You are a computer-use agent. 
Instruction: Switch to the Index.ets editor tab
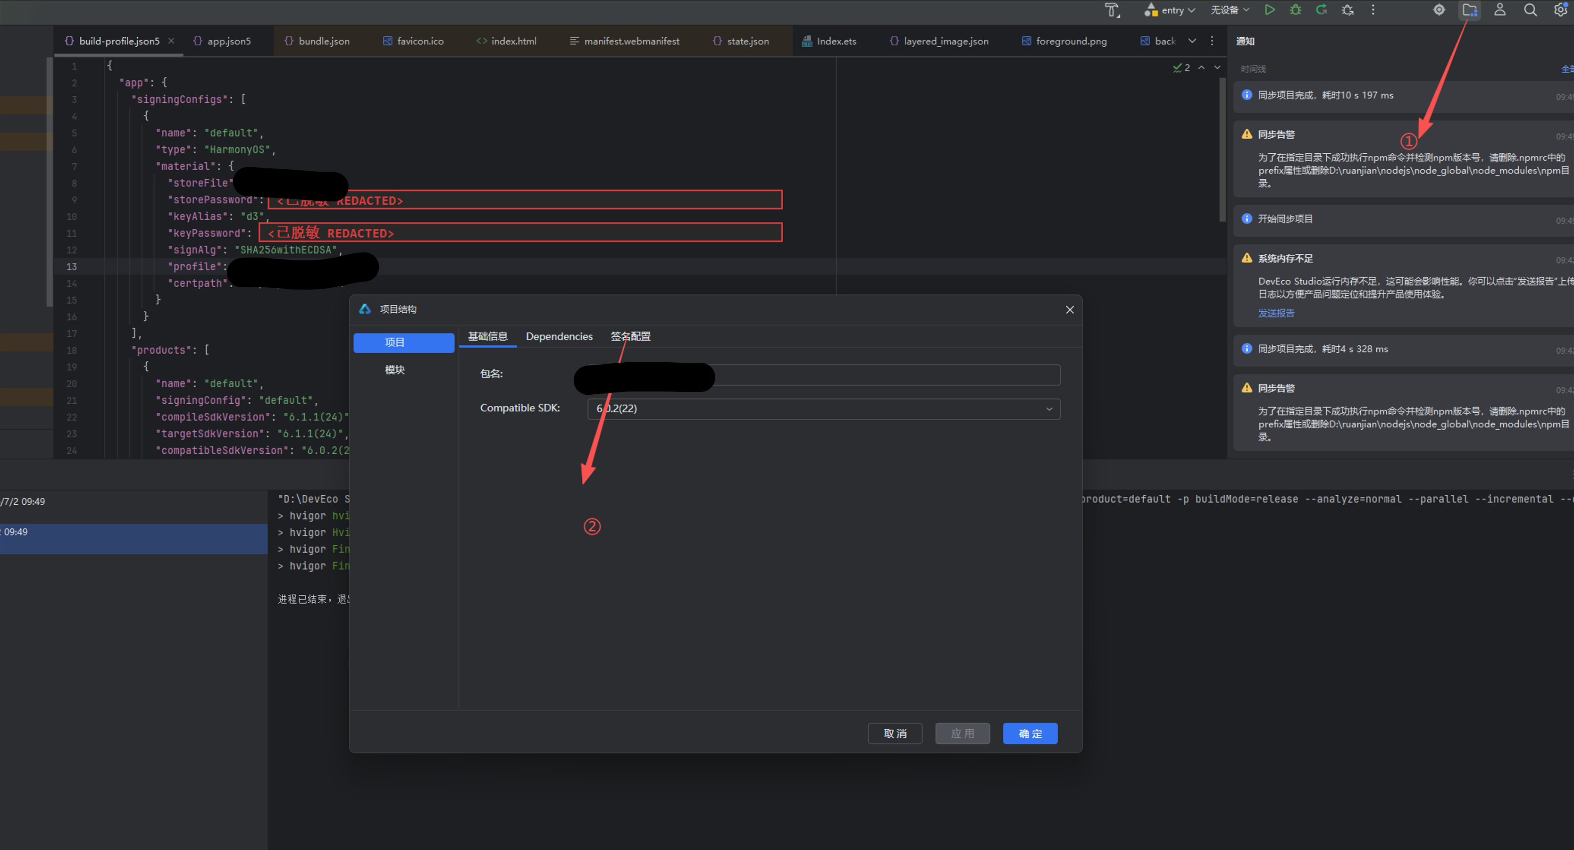point(829,41)
